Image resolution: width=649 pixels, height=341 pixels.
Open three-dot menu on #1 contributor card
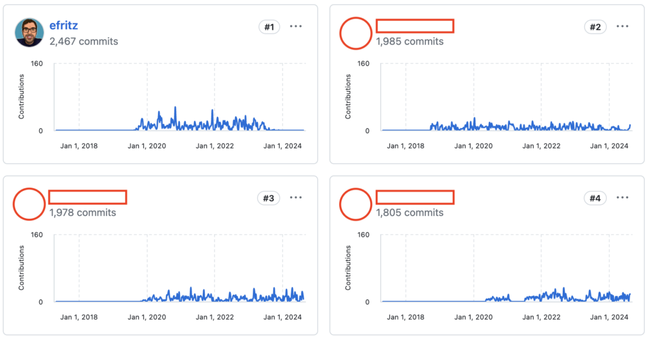296,27
